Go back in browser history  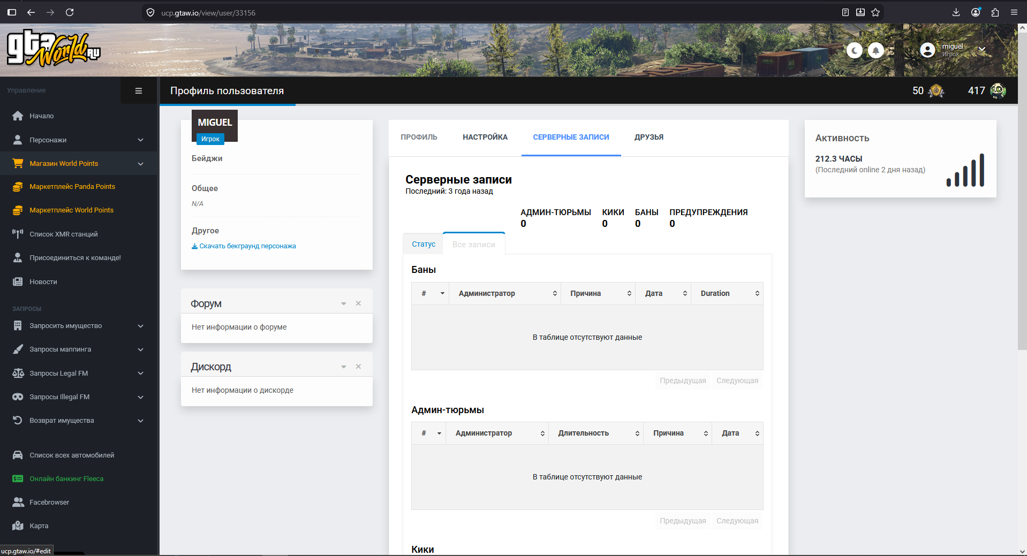(31, 12)
